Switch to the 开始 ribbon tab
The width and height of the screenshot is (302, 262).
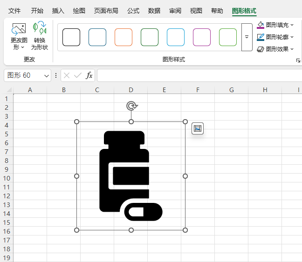pyautogui.click(x=37, y=11)
